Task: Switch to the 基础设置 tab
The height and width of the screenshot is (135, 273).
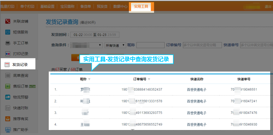Action: [47, 7]
